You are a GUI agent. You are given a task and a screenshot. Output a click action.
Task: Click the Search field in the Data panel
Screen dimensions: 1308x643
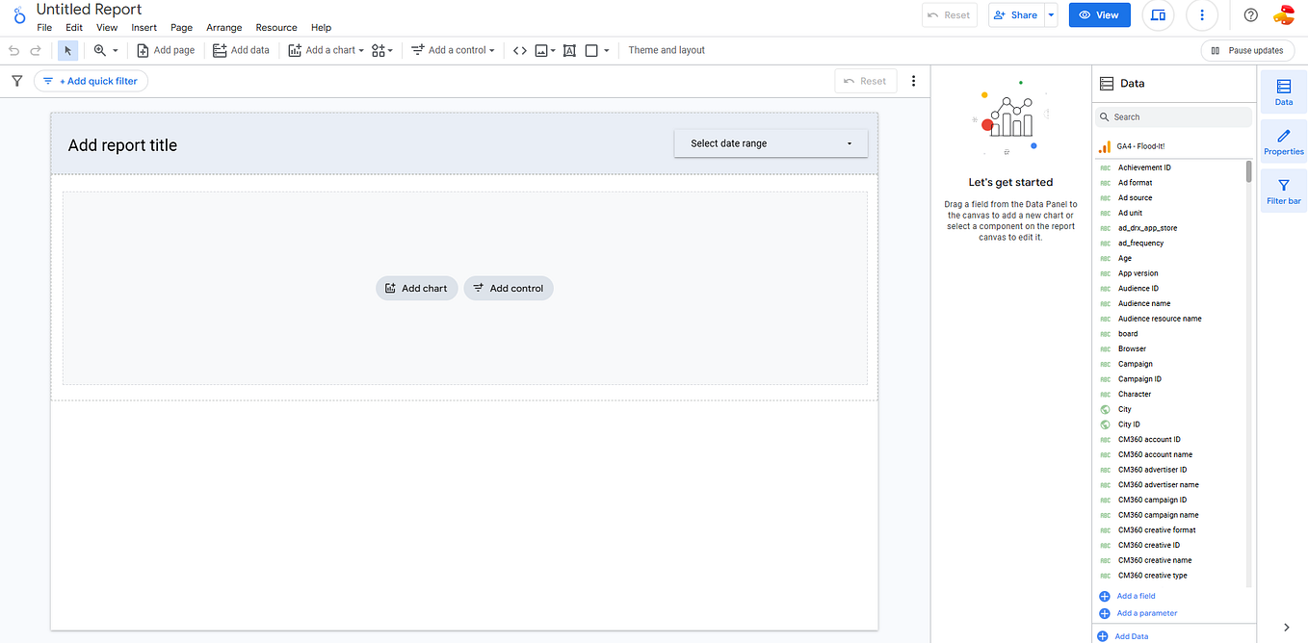click(x=1173, y=116)
